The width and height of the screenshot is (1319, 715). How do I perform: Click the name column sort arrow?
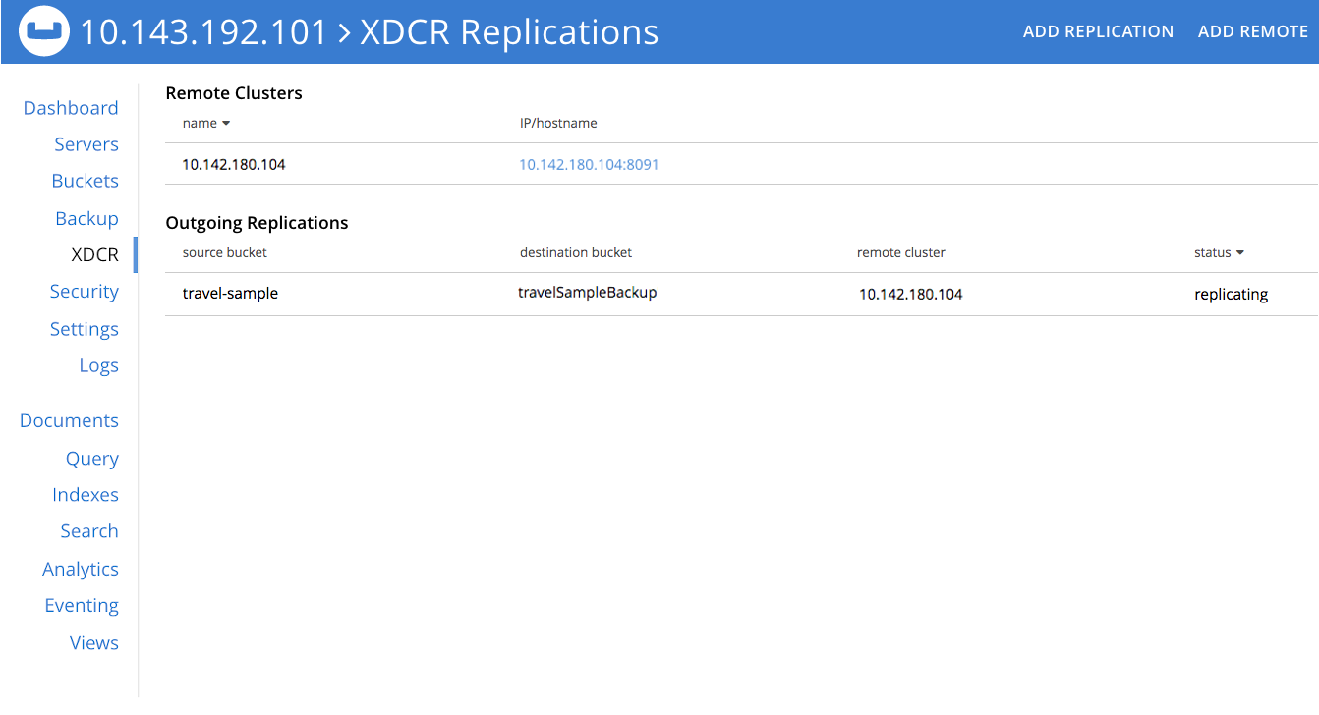227,123
